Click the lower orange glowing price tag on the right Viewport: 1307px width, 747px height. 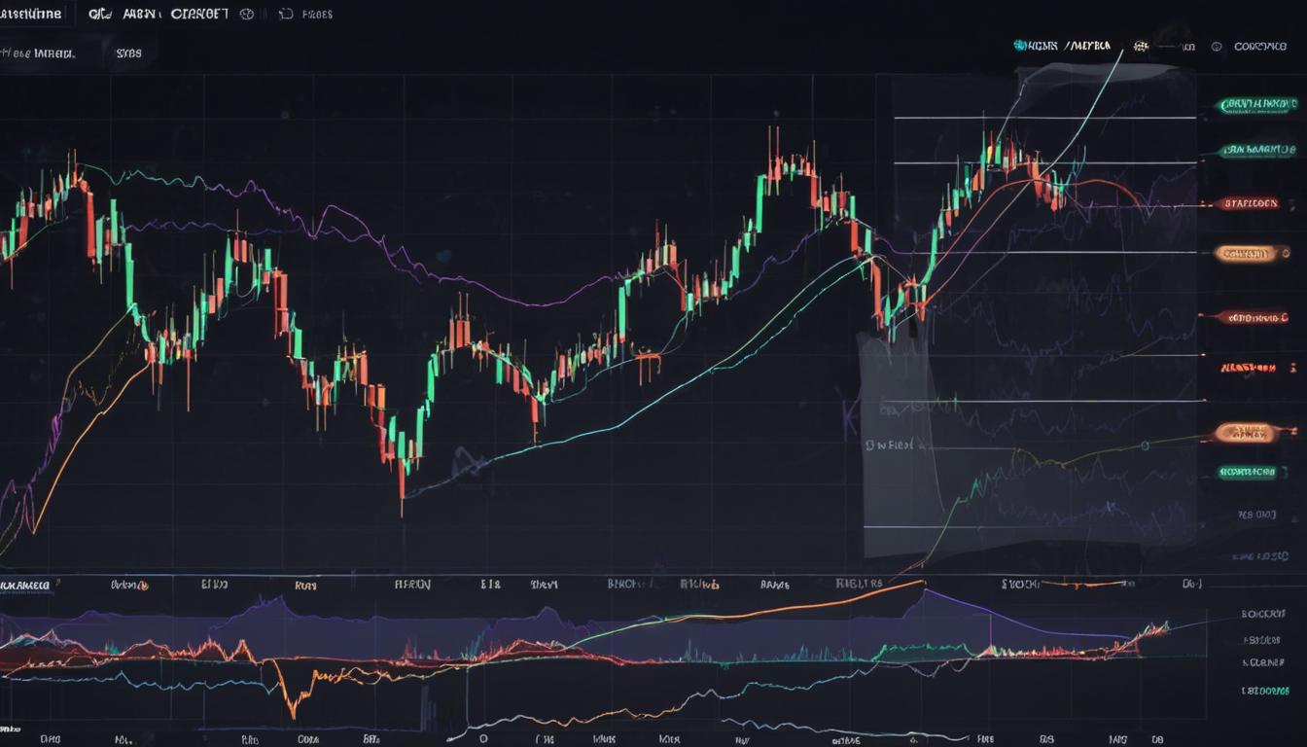[1245, 432]
